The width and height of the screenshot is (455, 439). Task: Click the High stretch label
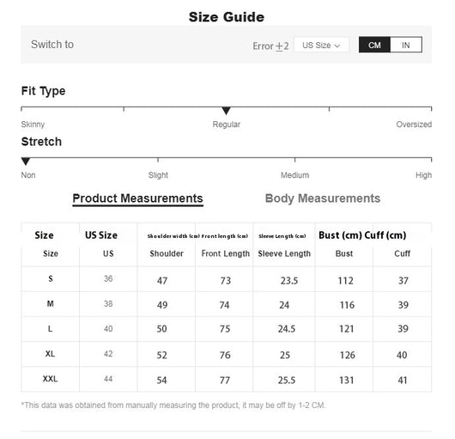tap(423, 175)
